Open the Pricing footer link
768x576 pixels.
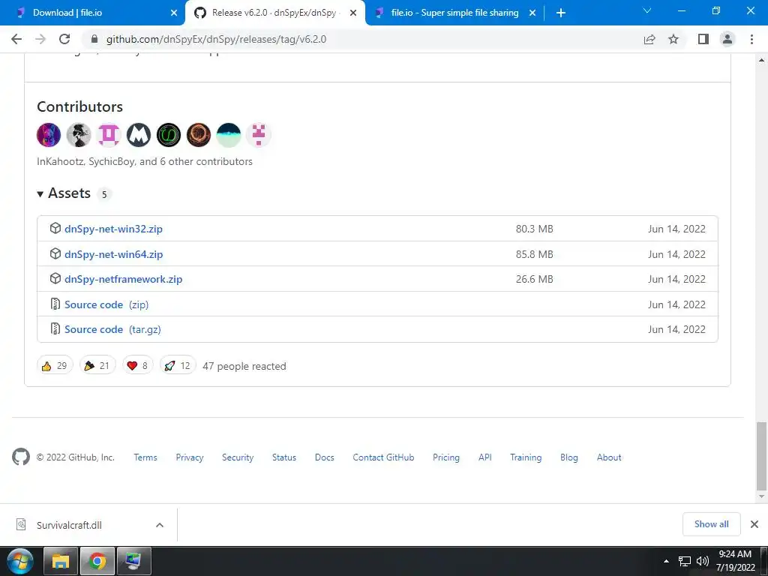coord(446,457)
